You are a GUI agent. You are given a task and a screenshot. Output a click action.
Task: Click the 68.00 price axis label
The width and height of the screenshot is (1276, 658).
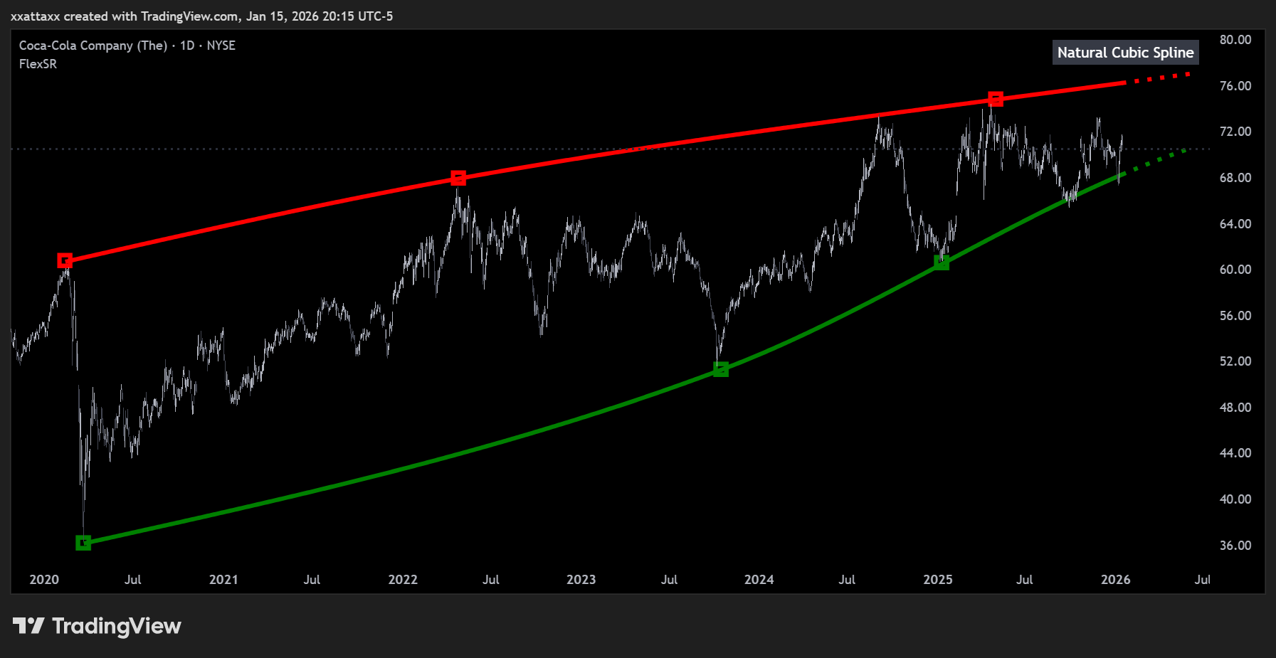click(x=1235, y=178)
